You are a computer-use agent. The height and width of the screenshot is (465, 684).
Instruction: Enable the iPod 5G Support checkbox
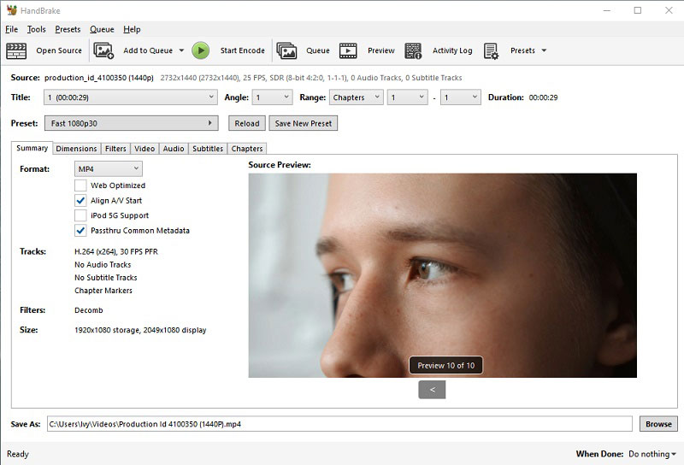(80, 215)
